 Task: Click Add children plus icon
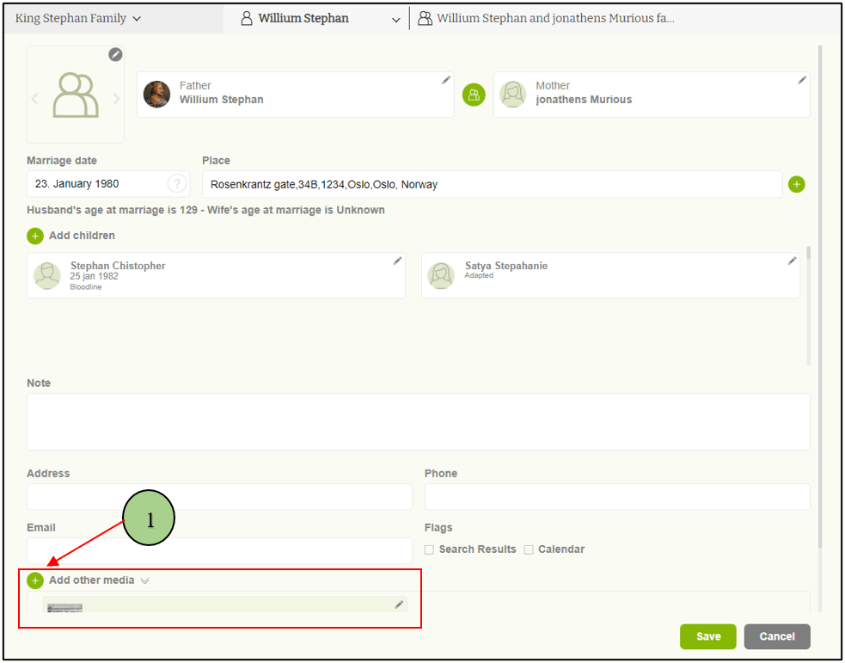pos(35,236)
